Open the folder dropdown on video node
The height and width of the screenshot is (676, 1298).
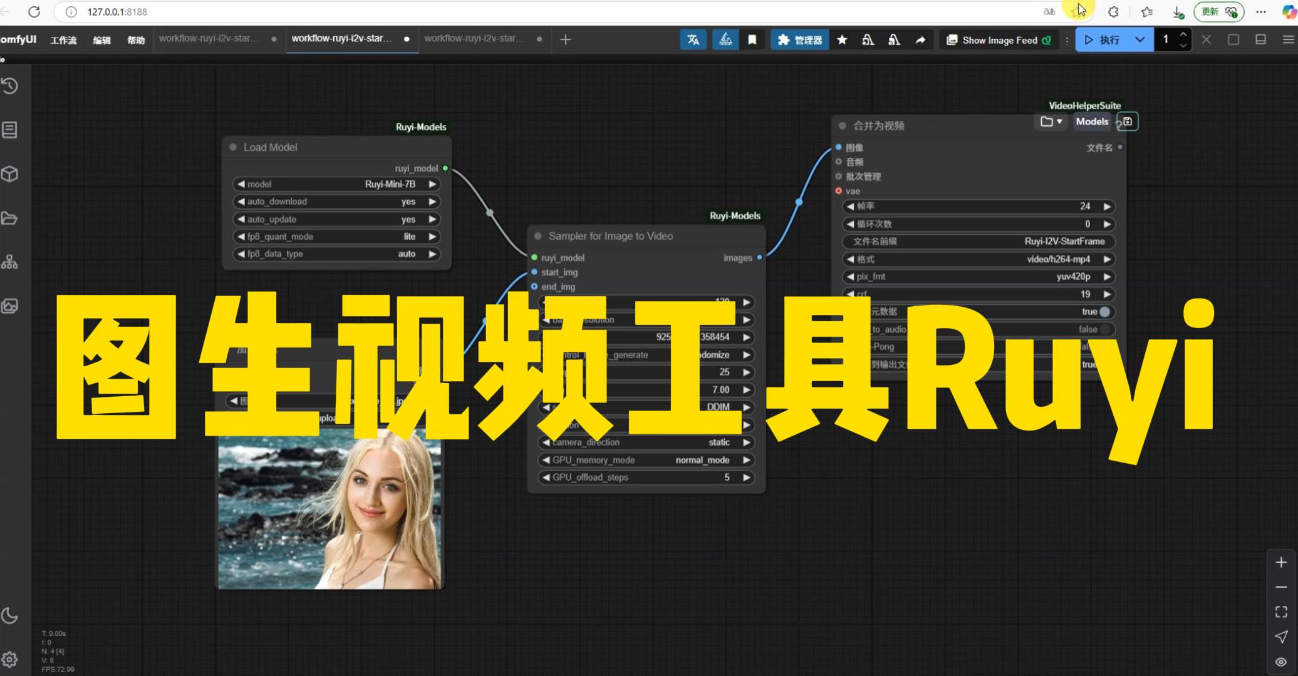pyautogui.click(x=1052, y=121)
